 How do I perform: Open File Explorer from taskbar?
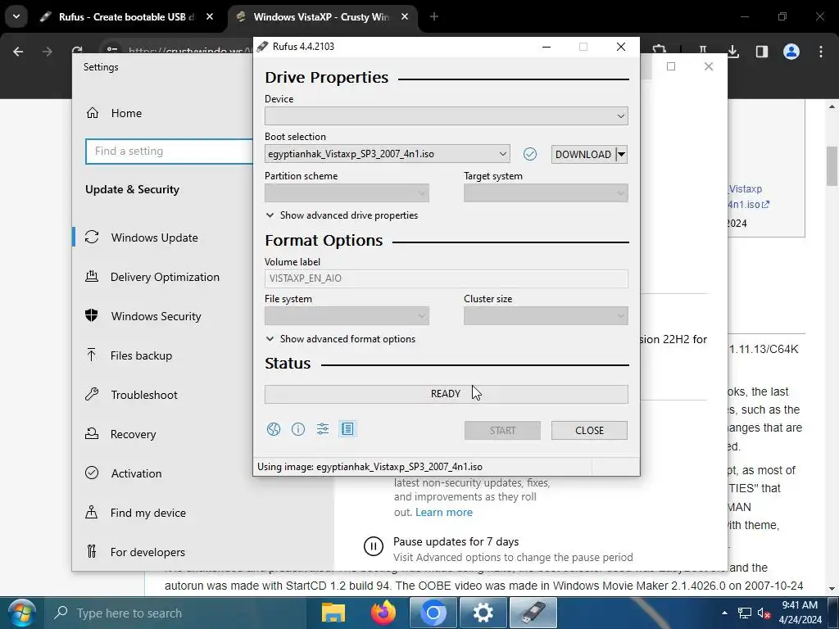pos(333,613)
